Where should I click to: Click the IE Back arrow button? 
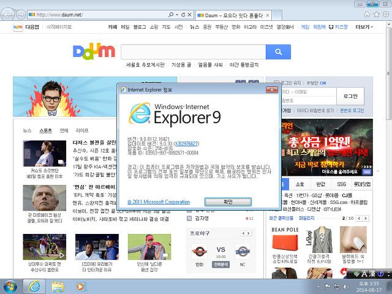(8, 15)
